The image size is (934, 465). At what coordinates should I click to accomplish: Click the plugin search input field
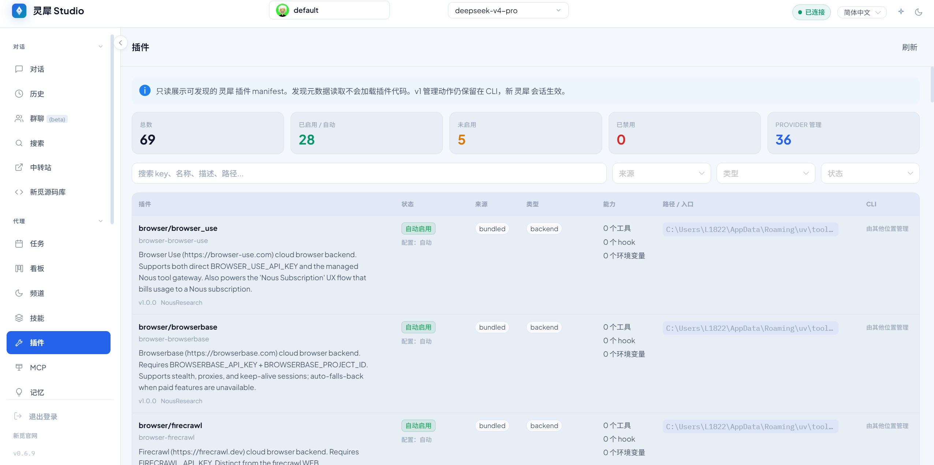369,173
